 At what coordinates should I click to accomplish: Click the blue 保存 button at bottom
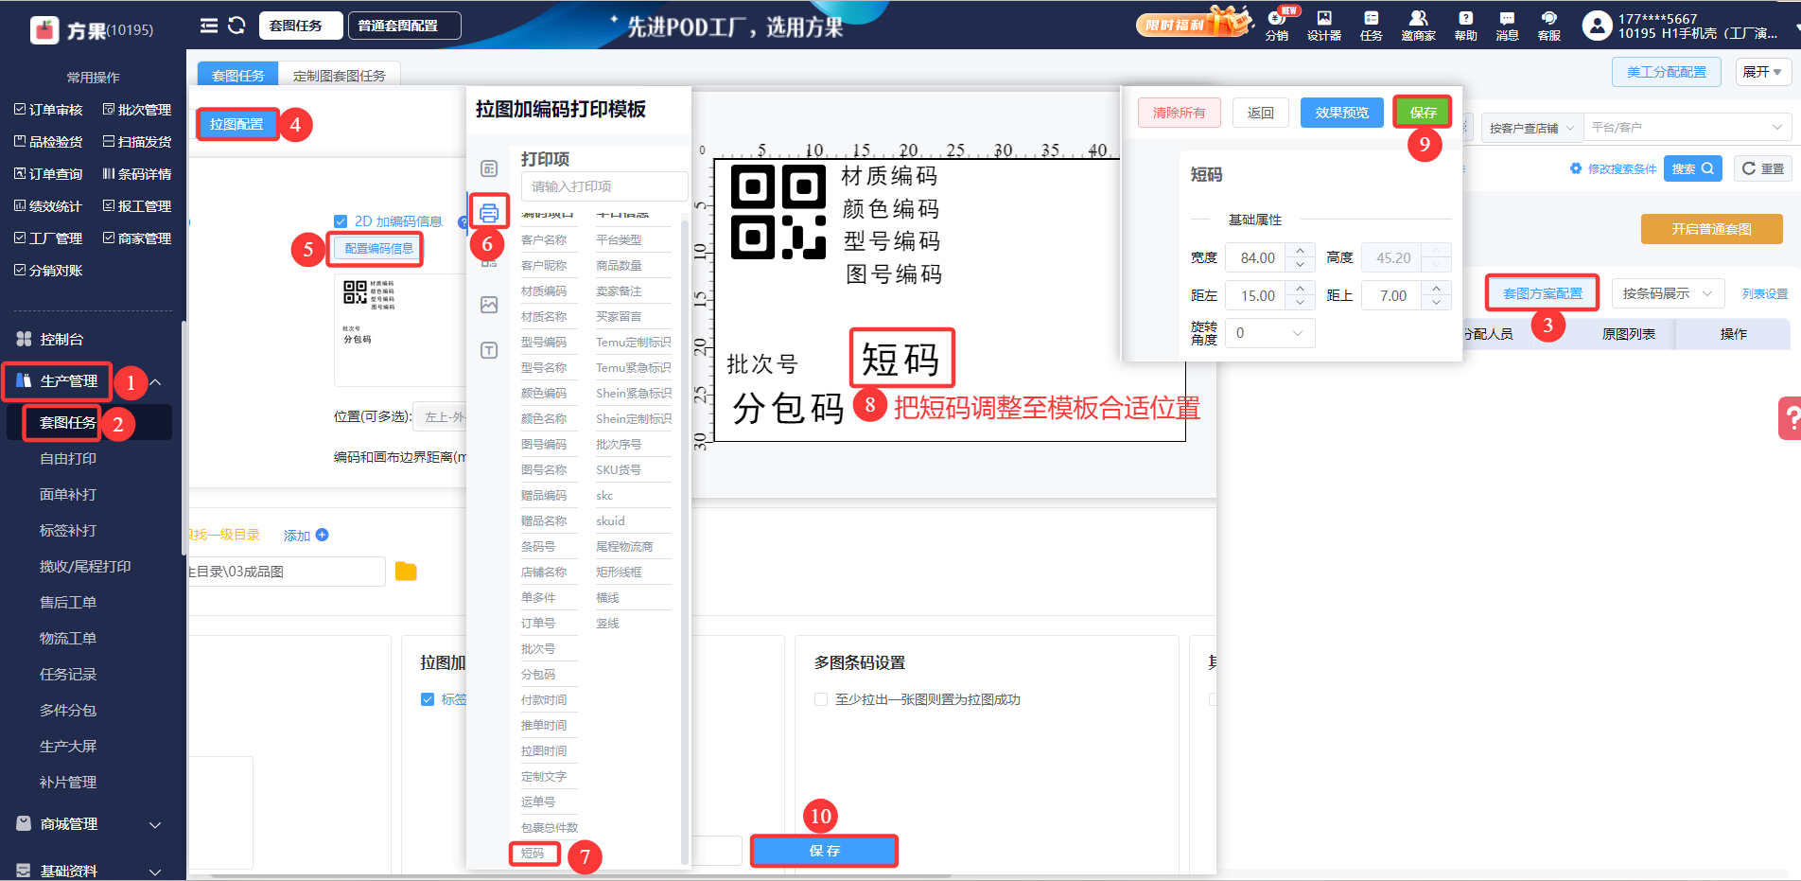tap(824, 851)
